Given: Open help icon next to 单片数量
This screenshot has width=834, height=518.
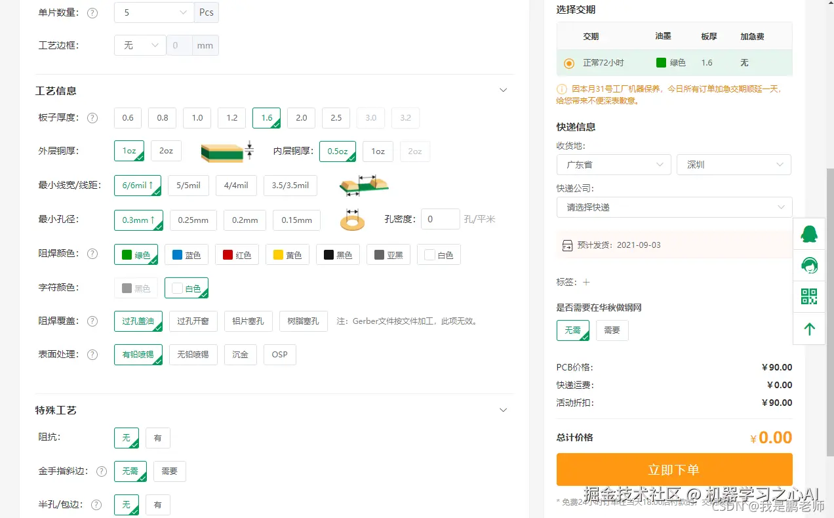Looking at the screenshot, I should pos(92,12).
